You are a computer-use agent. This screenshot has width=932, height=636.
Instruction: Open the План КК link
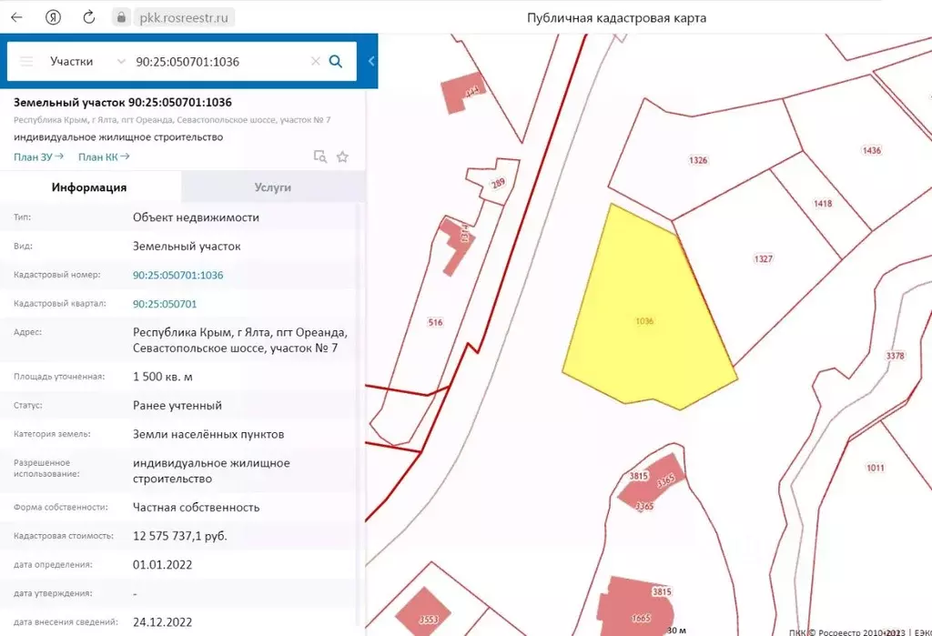click(104, 156)
